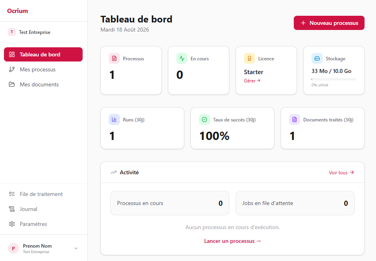This screenshot has height=261, width=376.
Task: Click the Voir tous link in Activité
Action: tap(342, 172)
